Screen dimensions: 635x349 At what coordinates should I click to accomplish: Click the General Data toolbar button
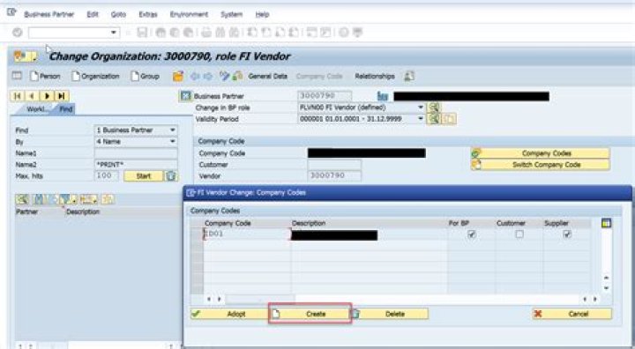coord(267,76)
